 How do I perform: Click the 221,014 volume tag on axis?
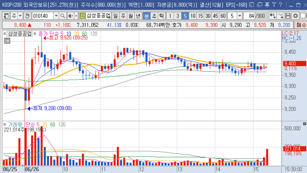click(x=295, y=149)
